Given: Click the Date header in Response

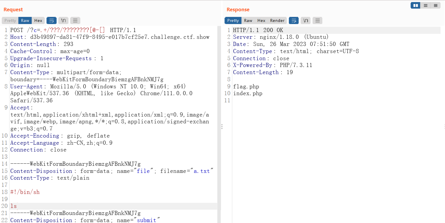Looking at the screenshot, I should 291,44.
